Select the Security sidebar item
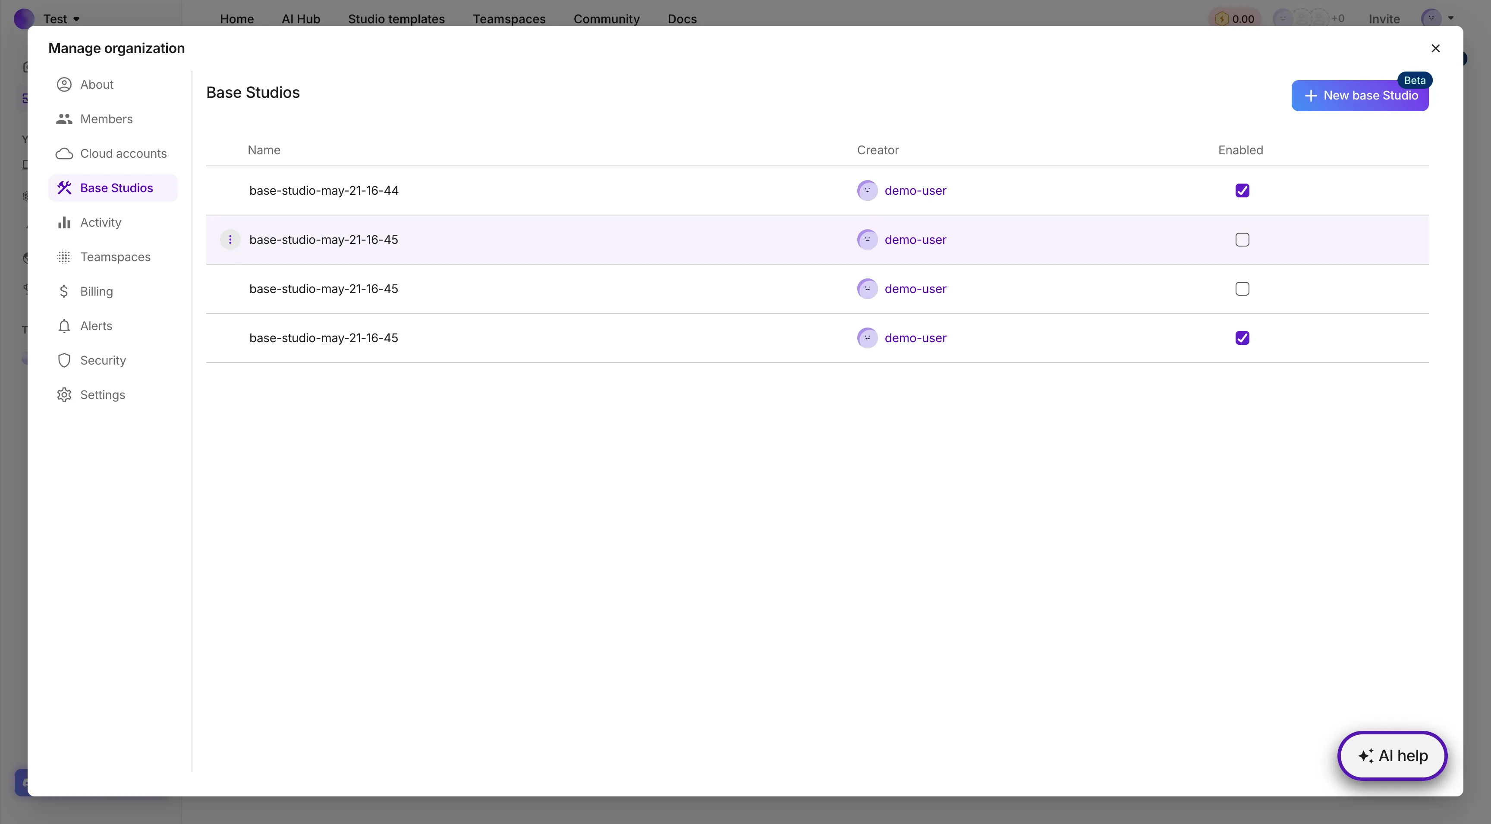Image resolution: width=1491 pixels, height=824 pixels. click(113, 360)
